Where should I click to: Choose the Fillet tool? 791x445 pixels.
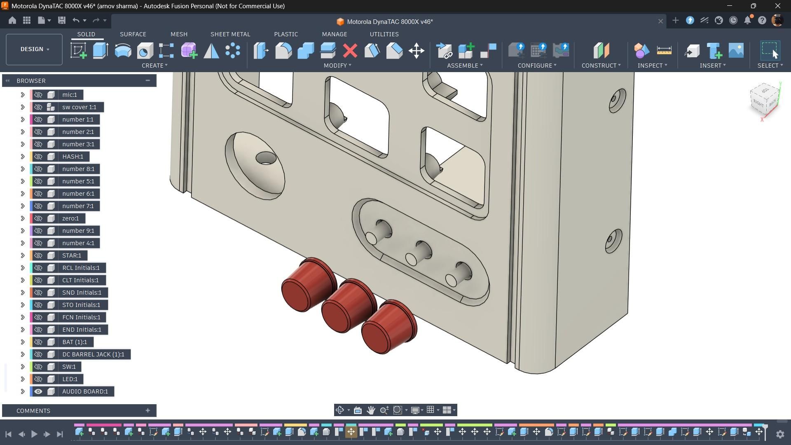[283, 51]
